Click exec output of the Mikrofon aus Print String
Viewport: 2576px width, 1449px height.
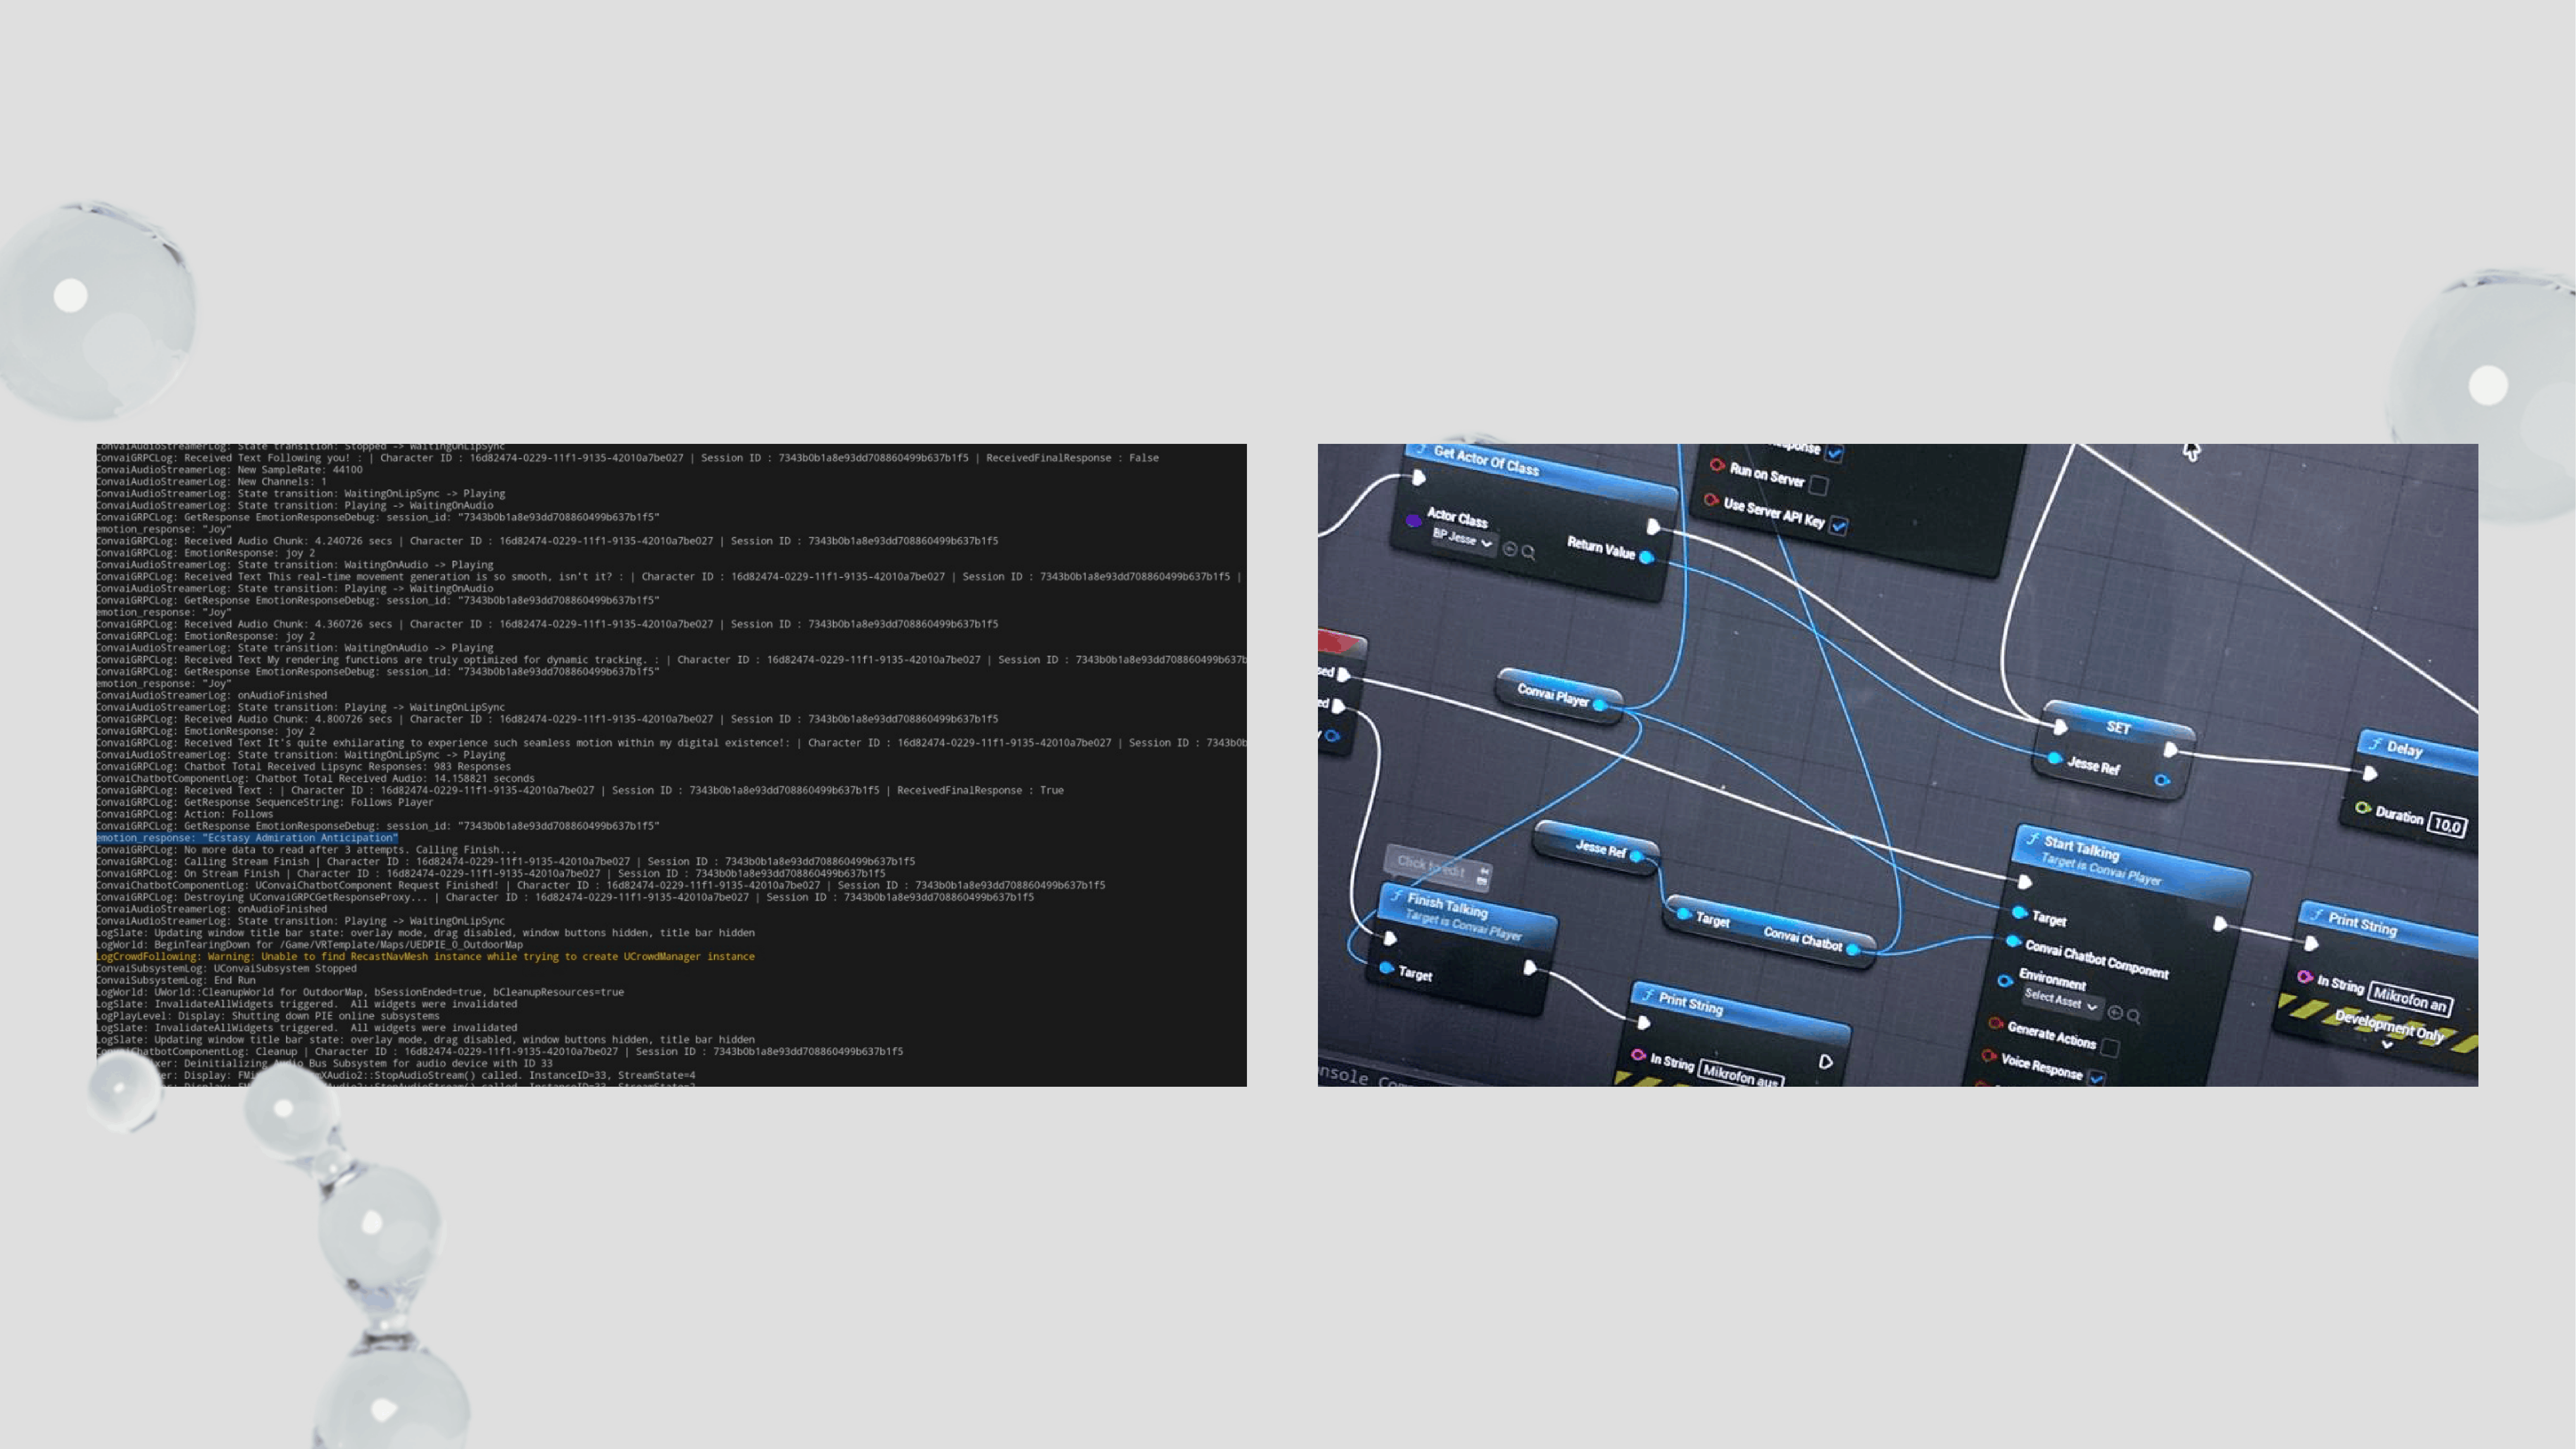(x=1825, y=1062)
